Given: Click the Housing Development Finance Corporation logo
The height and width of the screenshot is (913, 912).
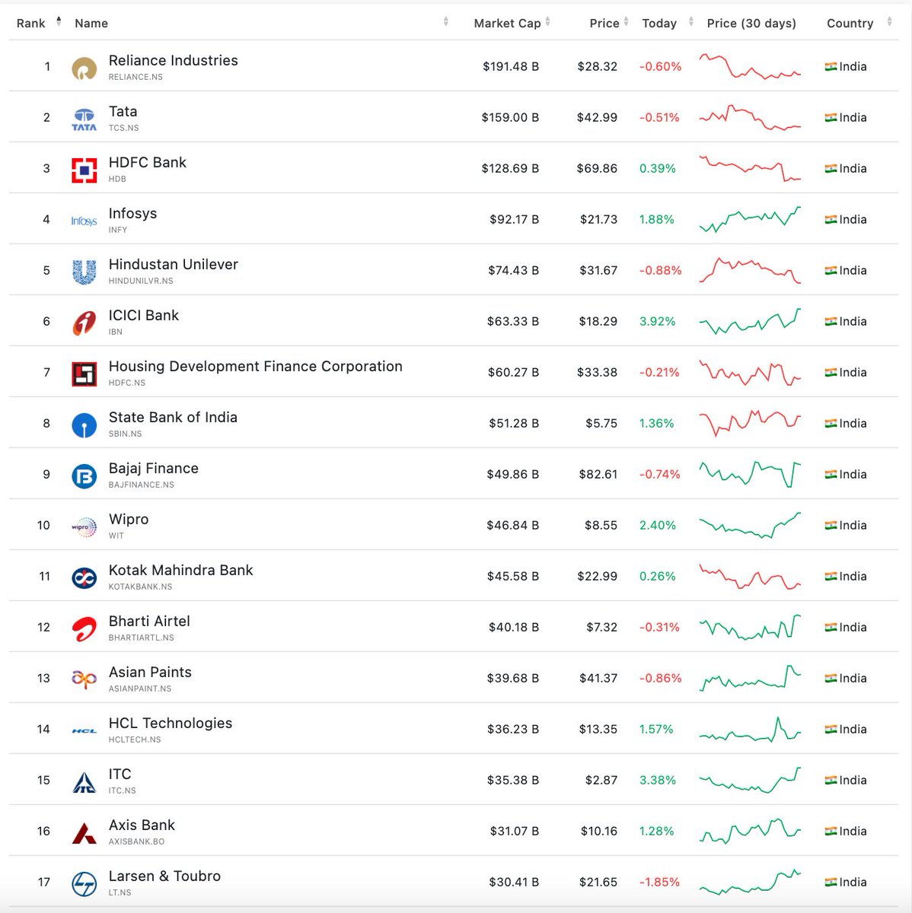Looking at the screenshot, I should (x=84, y=374).
